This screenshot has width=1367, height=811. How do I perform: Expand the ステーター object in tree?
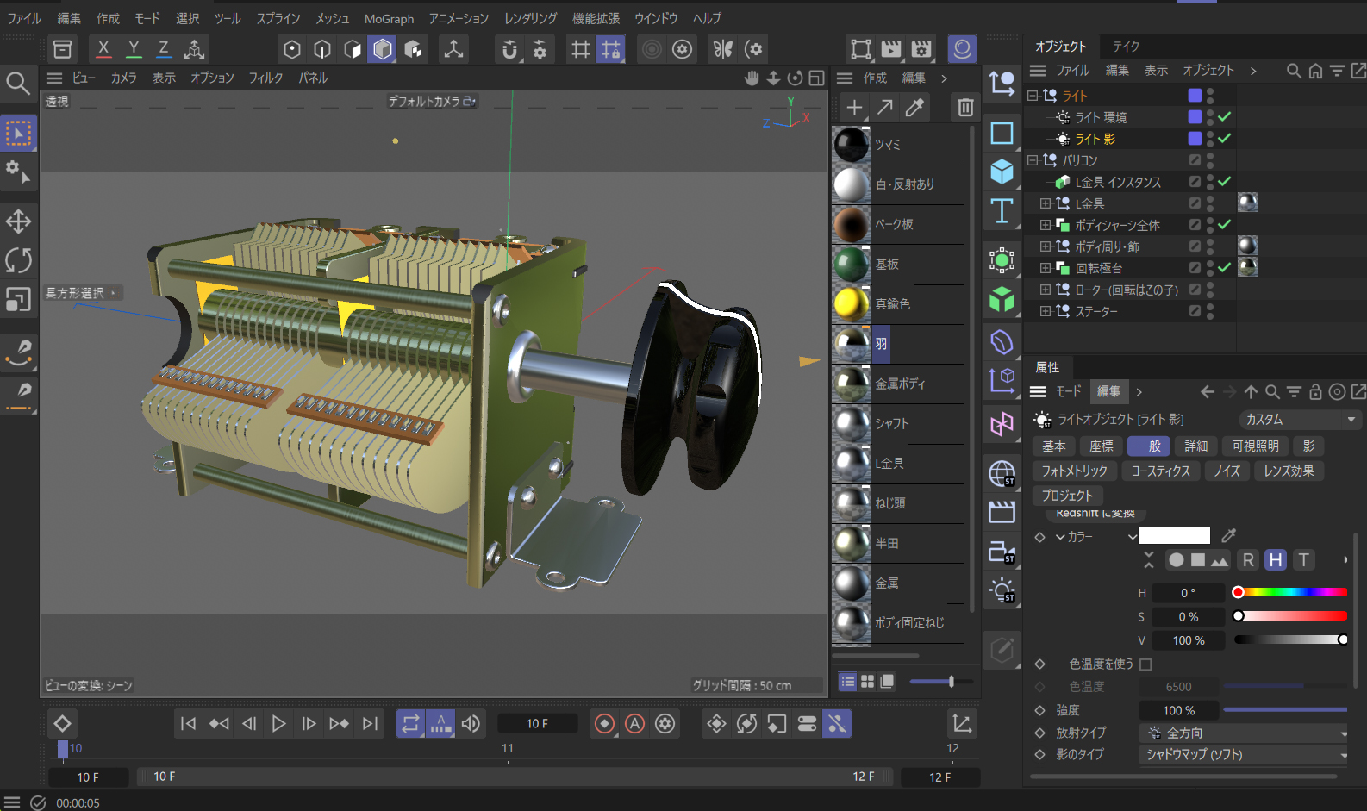pyautogui.click(x=1045, y=311)
